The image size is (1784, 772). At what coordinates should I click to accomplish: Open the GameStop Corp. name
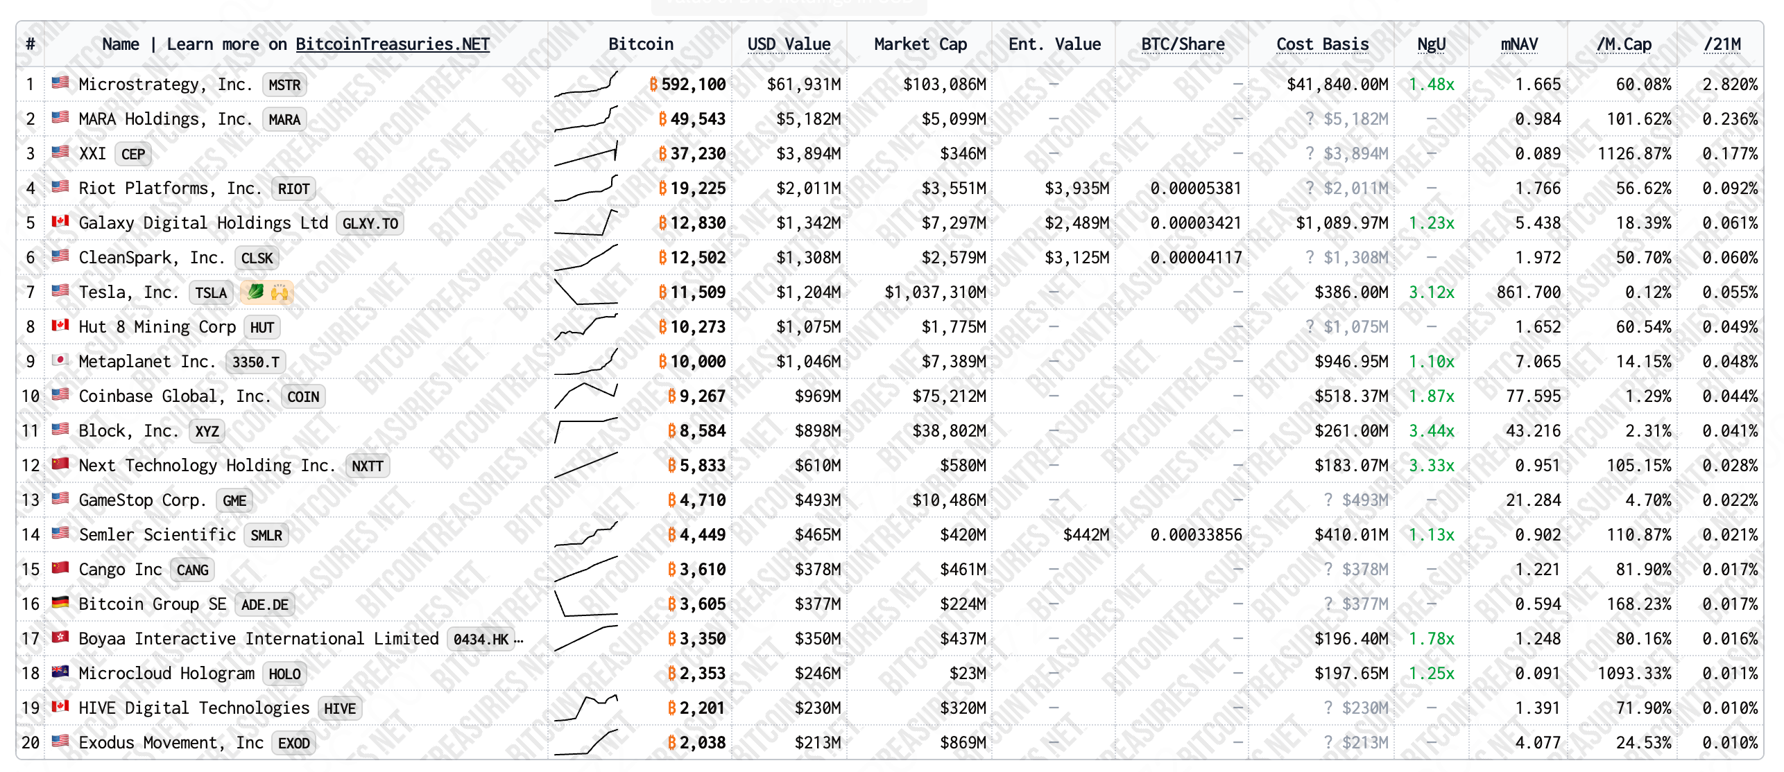coord(142,500)
